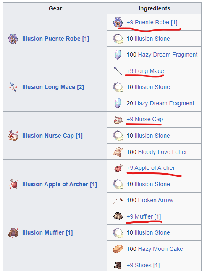Follow the 100 Hazy Dream Fragment link
Viewport: 207px width, 271px height.
pos(168,55)
